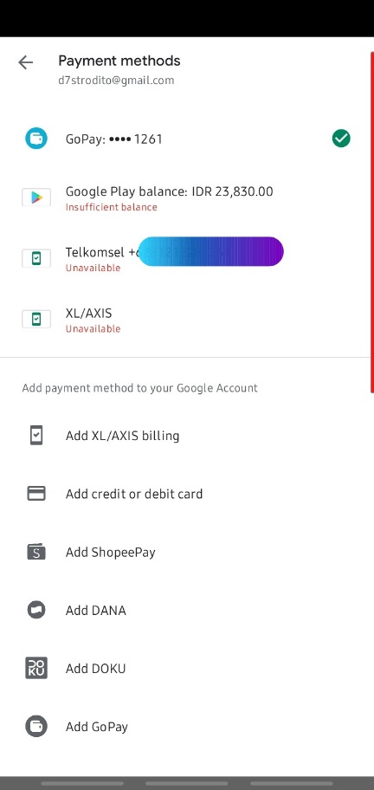Select GoPay ending in 1261
Viewport: 374px width, 790px height.
click(x=187, y=139)
